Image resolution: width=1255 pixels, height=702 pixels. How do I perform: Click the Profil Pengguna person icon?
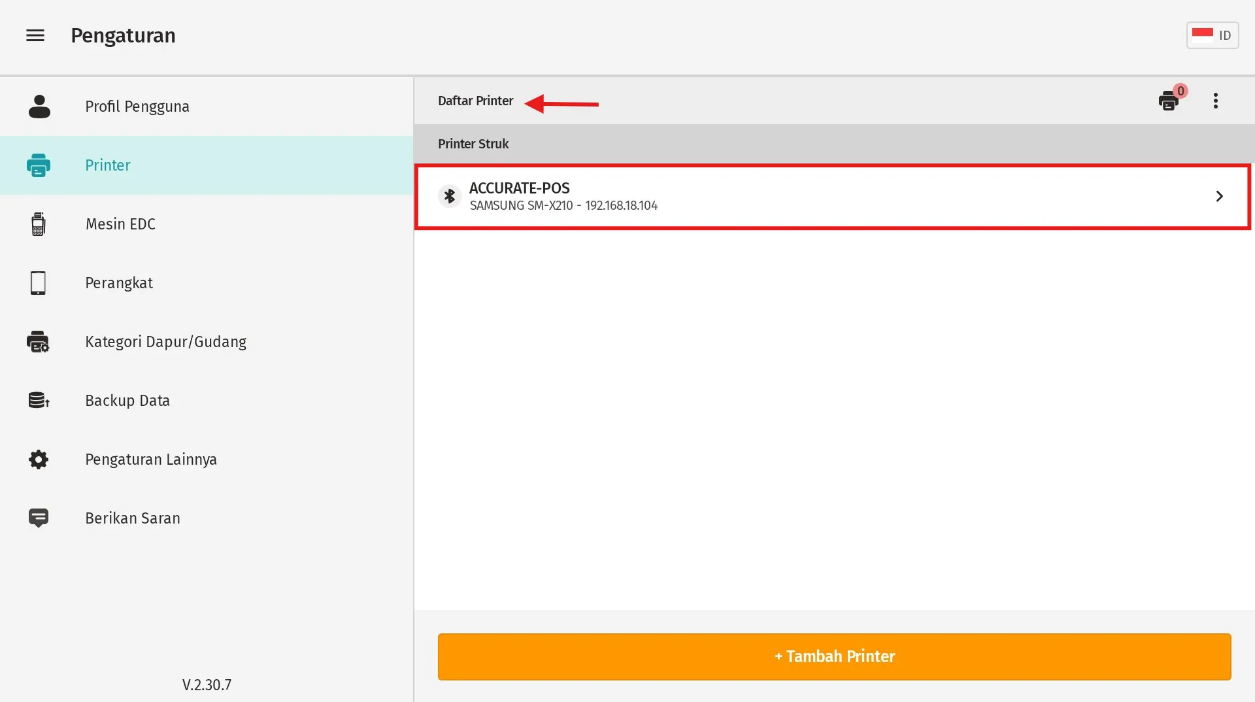39,107
